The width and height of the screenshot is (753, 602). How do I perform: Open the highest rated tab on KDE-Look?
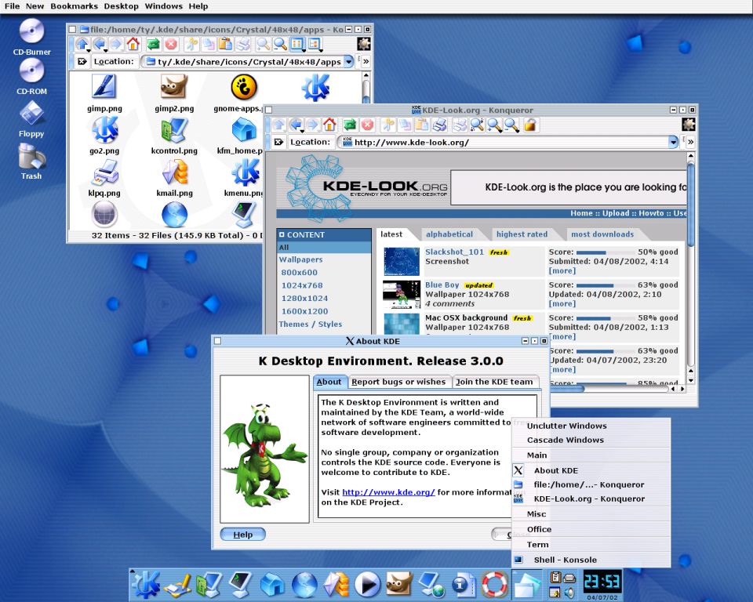point(522,234)
